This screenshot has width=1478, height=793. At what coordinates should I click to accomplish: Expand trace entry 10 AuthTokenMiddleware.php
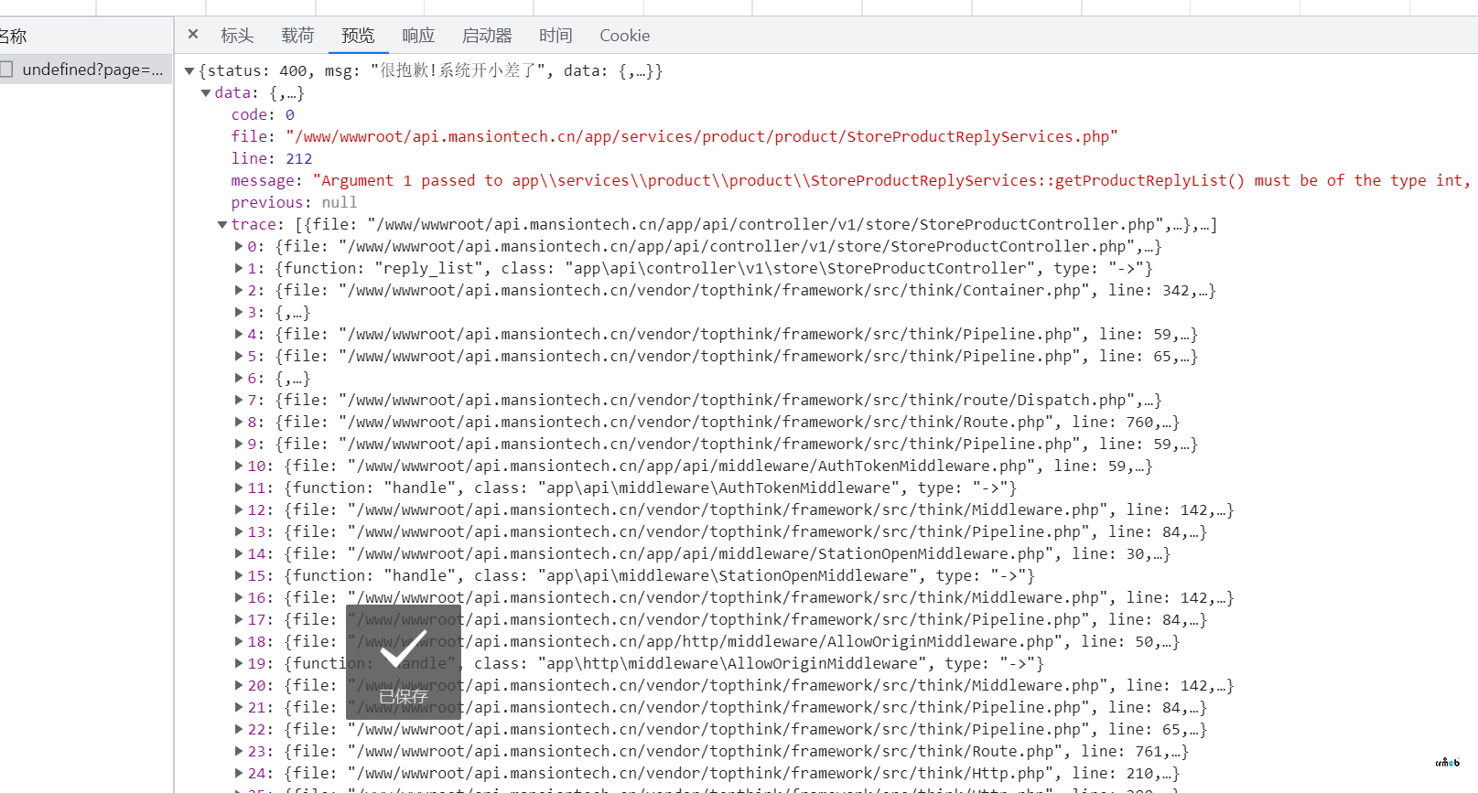click(x=239, y=466)
